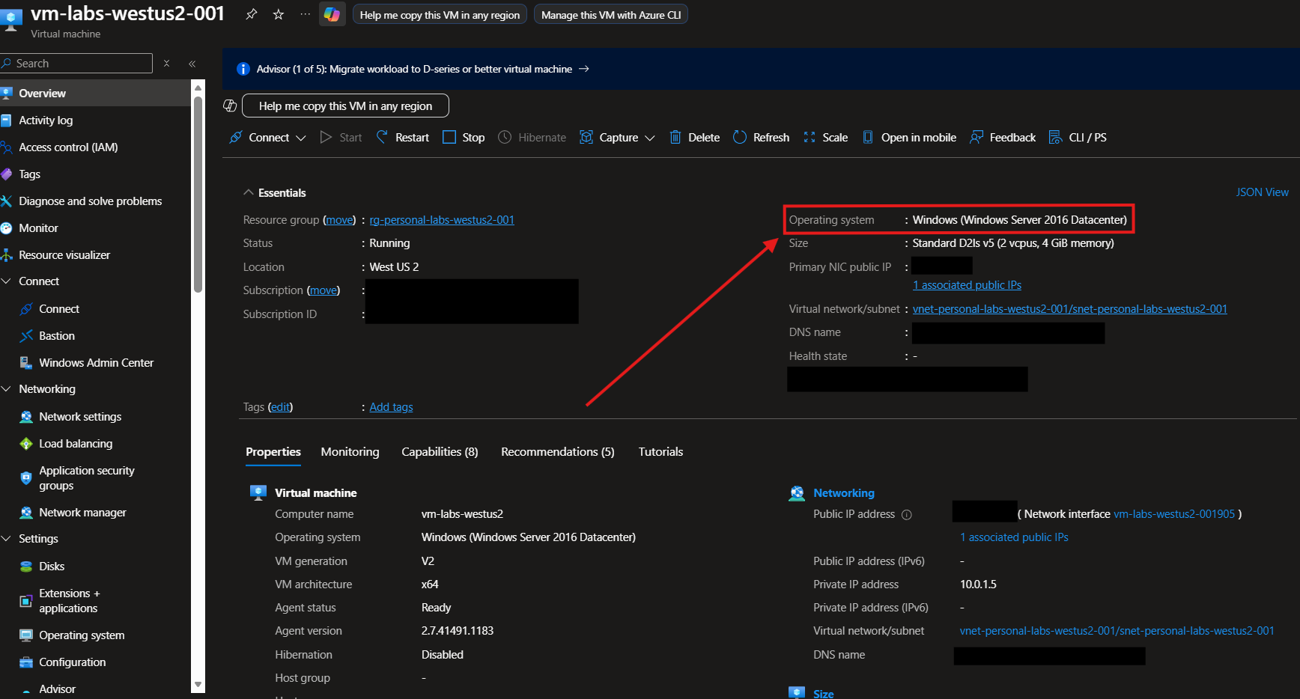The height and width of the screenshot is (699, 1300).
Task: Collapse the sidebar menu with double chevron
Action: (x=192, y=64)
